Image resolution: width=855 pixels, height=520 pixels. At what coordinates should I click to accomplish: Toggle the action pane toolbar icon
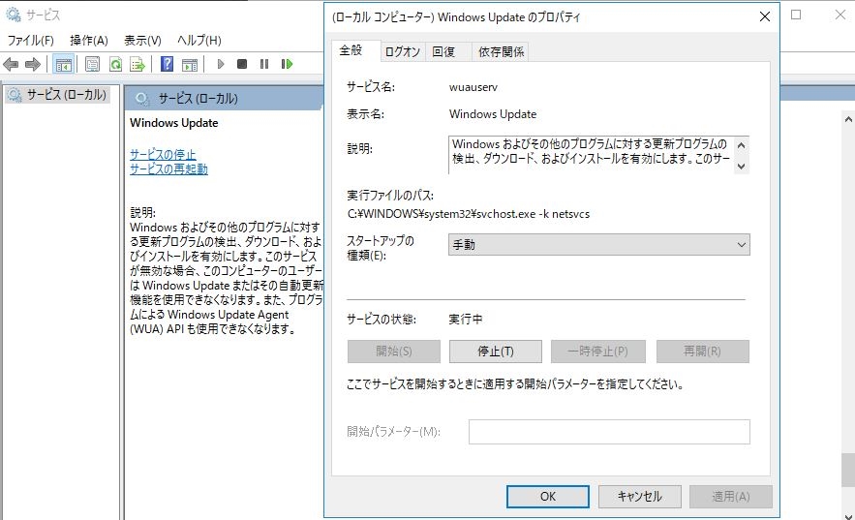click(189, 64)
